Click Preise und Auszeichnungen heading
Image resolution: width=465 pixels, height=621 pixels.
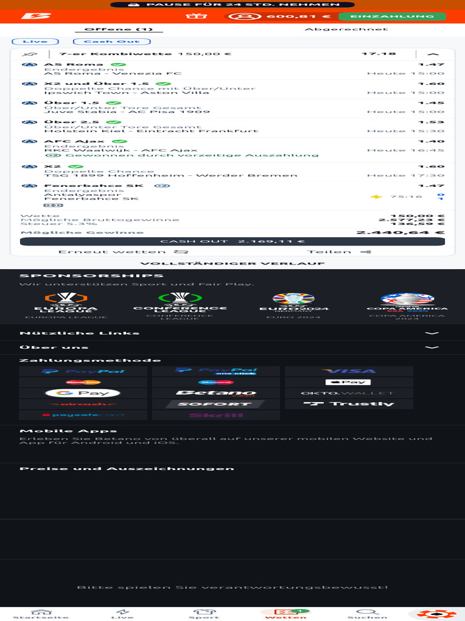(x=127, y=469)
